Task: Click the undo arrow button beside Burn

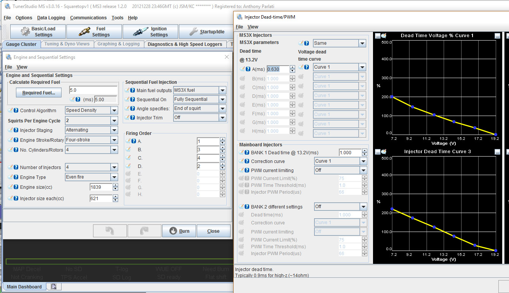Action: pos(110,231)
